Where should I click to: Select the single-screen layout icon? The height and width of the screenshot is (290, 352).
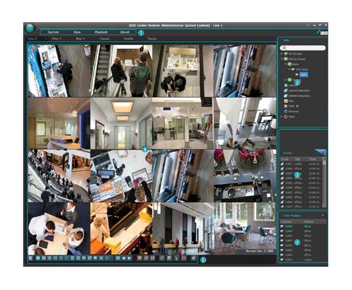tap(38, 258)
